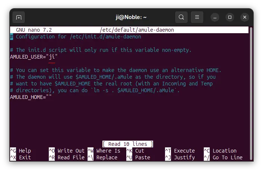Click the 'The daemon will use $AMULED_HOME' comment
Screen dimensions: 263x172
tap(113, 77)
